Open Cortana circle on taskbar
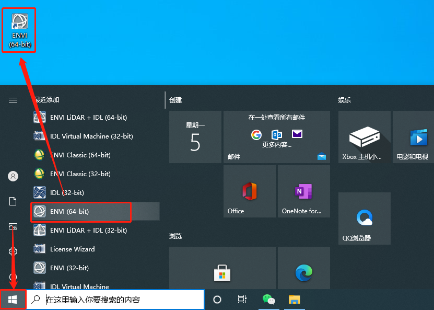The height and width of the screenshot is (310, 434). click(x=217, y=300)
